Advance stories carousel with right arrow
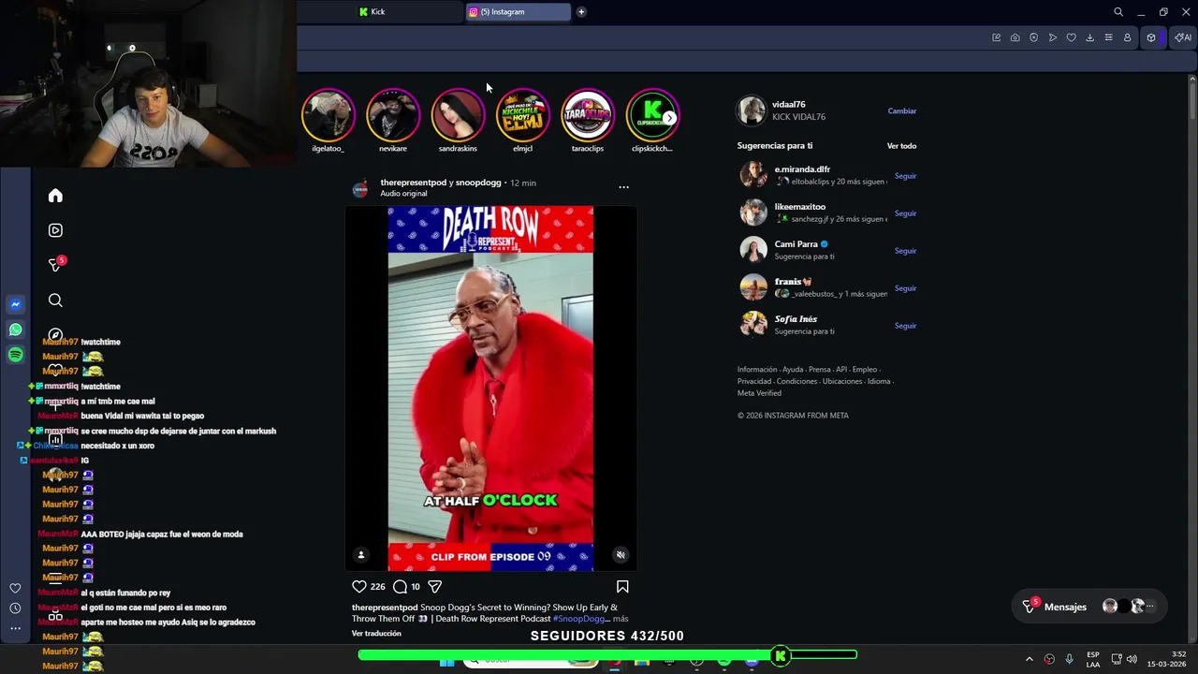This screenshot has height=674, width=1198. [669, 118]
